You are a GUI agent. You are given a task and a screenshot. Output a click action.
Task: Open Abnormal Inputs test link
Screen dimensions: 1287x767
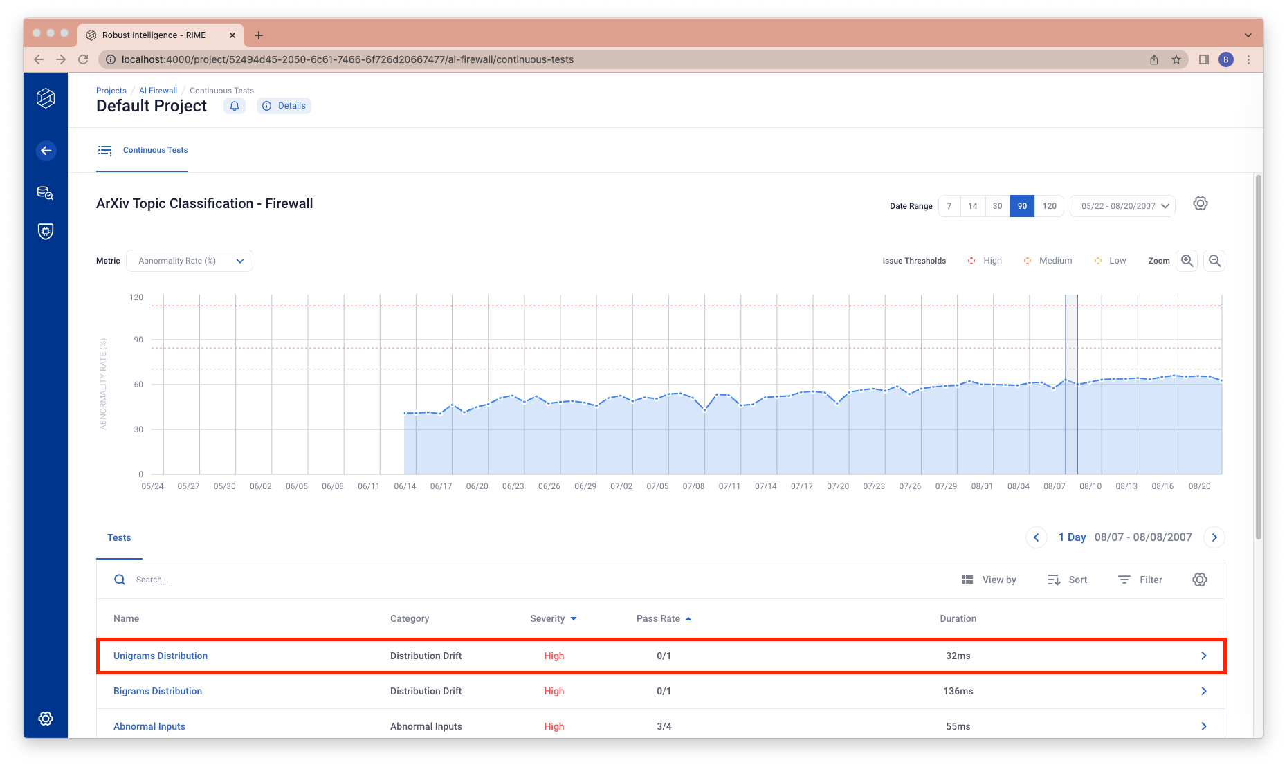(x=149, y=726)
